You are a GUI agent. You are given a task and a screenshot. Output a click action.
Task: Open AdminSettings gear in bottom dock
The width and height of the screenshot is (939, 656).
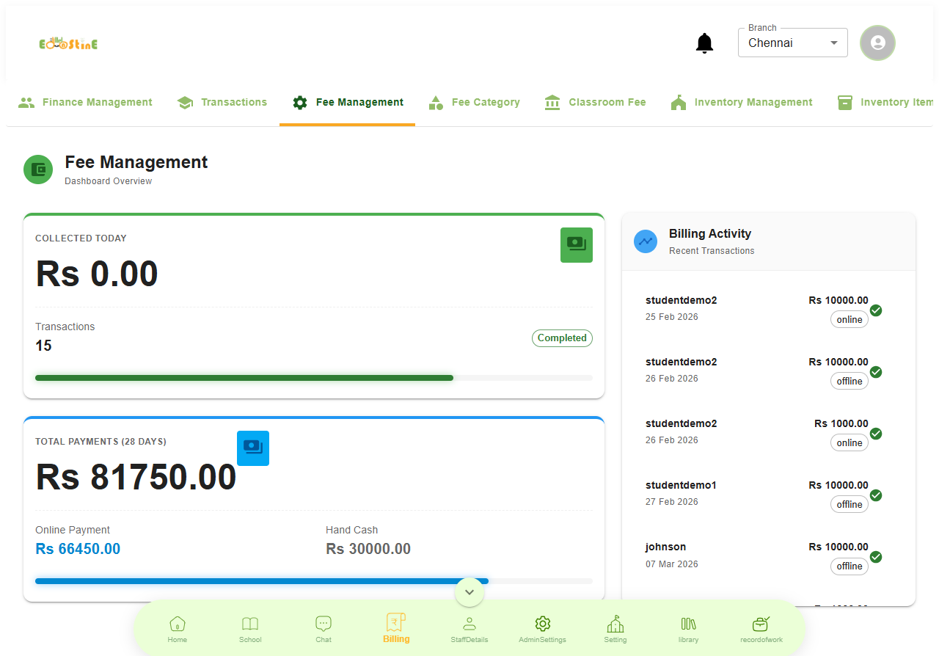(x=542, y=628)
